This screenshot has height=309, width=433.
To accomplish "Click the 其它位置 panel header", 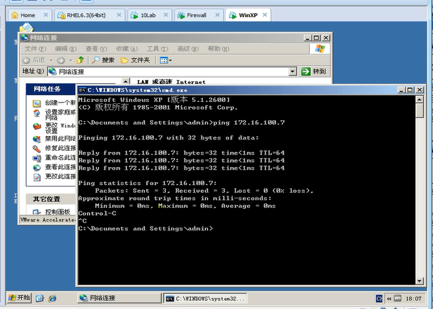I will [51, 199].
